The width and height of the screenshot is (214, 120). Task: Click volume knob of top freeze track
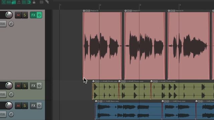[9, 15]
